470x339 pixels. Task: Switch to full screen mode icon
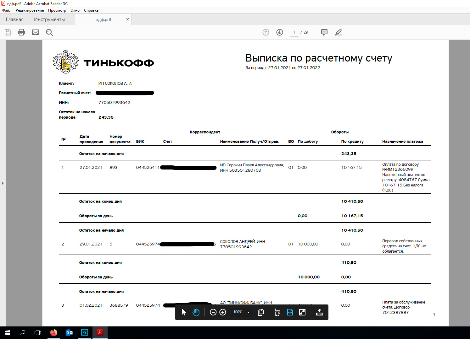click(x=302, y=312)
